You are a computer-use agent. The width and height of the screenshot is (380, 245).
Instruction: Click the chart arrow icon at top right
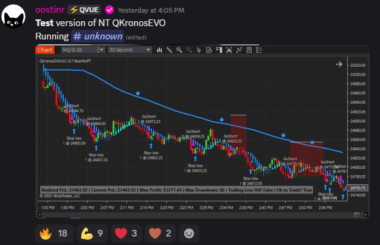[339, 64]
